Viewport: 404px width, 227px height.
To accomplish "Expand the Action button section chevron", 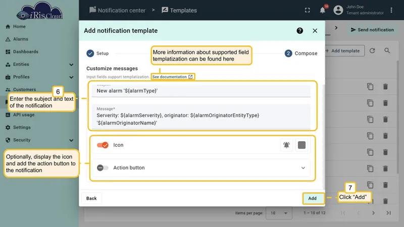I will tap(303, 168).
